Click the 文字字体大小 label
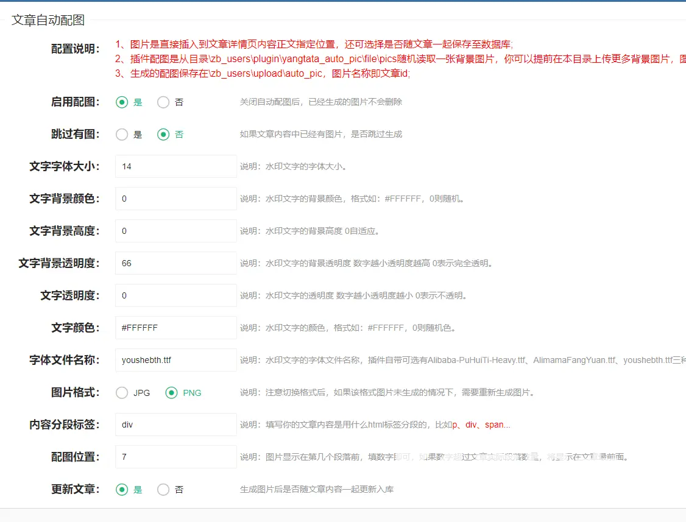Viewport: 686px width, 522px height. point(65,166)
